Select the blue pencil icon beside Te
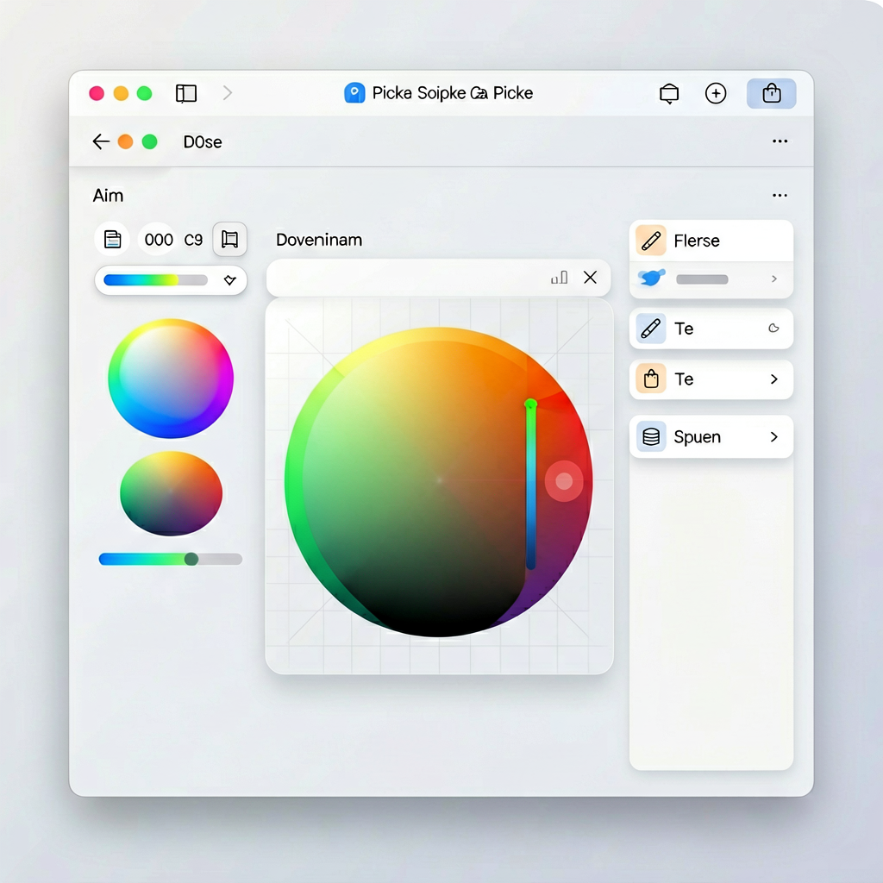The height and width of the screenshot is (883, 883). pyautogui.click(x=651, y=329)
